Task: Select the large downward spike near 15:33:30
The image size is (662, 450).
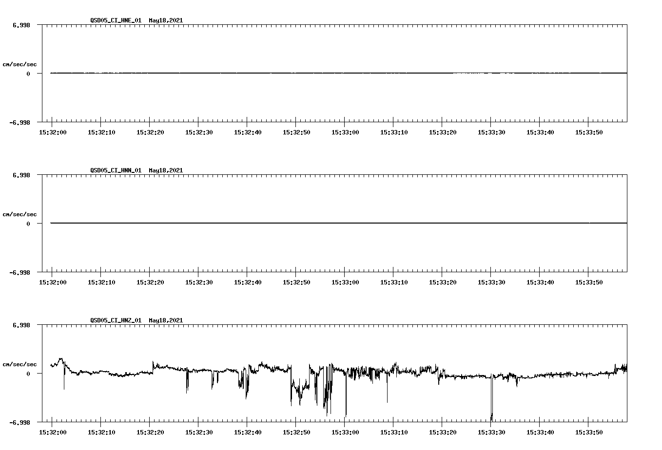Action: [491, 404]
